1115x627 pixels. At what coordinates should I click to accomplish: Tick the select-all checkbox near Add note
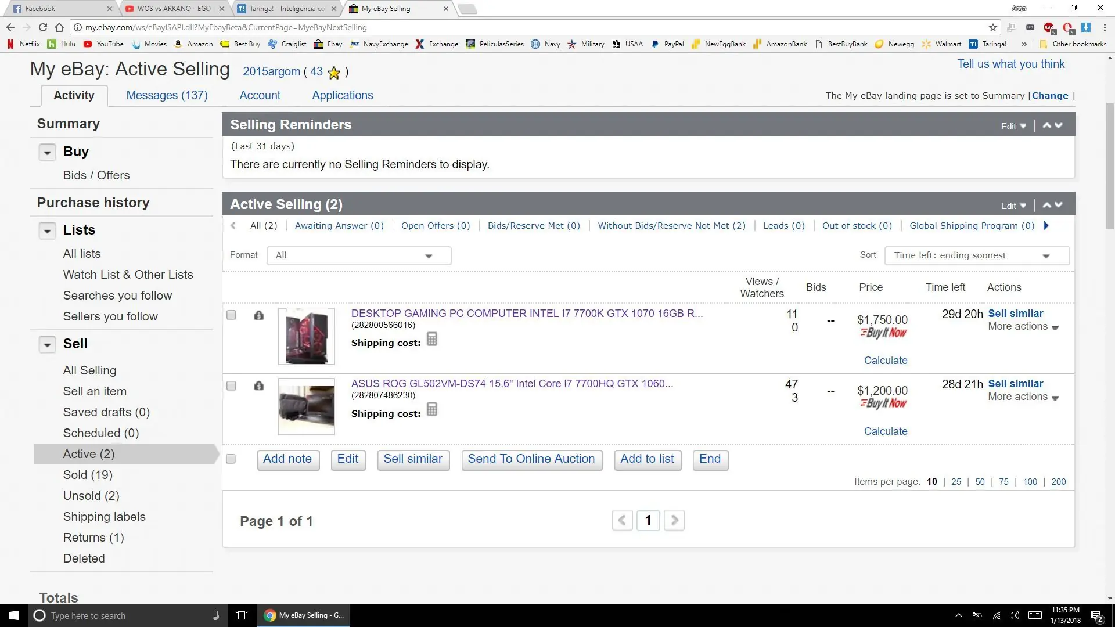coord(231,459)
